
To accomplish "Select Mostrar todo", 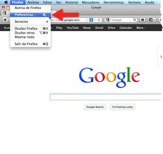I will (x=31, y=37).
